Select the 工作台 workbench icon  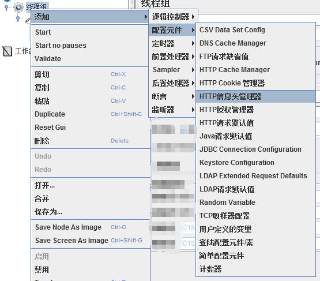click(x=7, y=51)
